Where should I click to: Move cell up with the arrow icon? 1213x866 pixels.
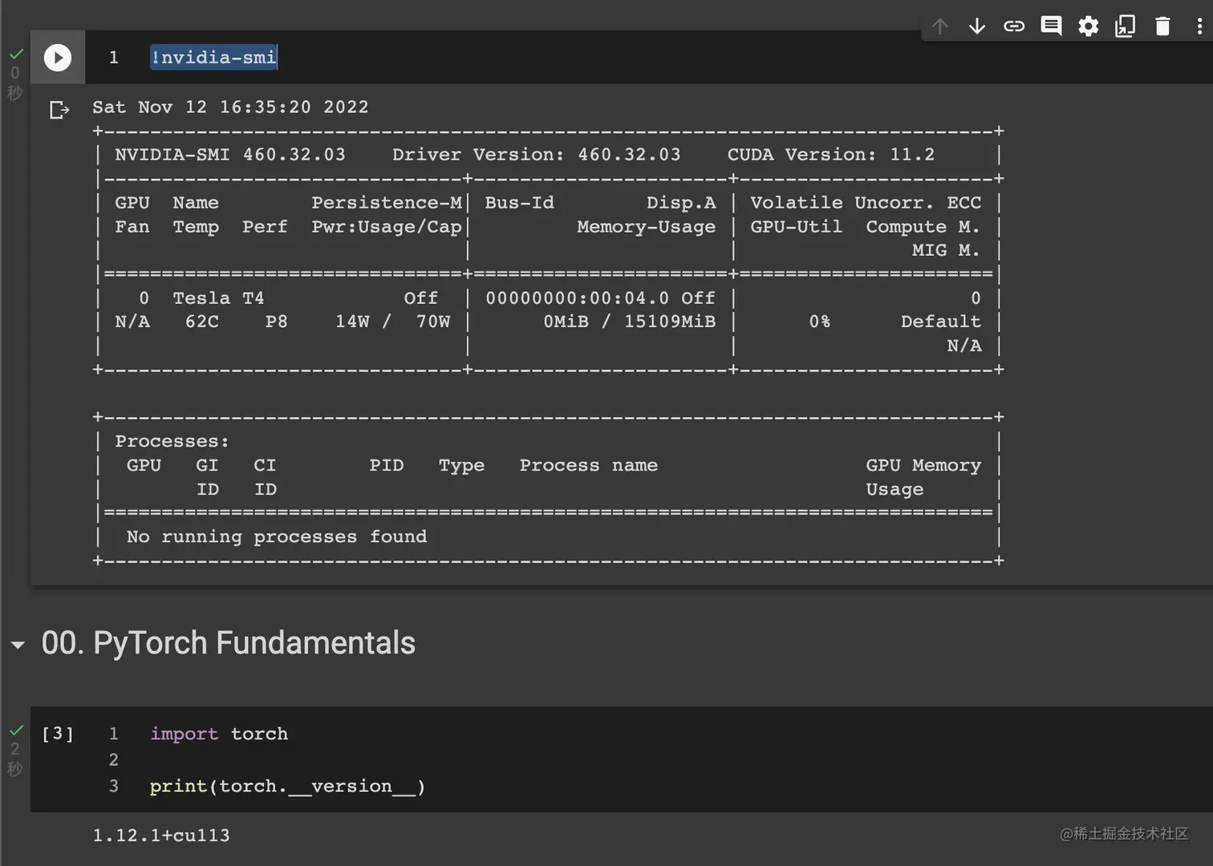point(940,26)
